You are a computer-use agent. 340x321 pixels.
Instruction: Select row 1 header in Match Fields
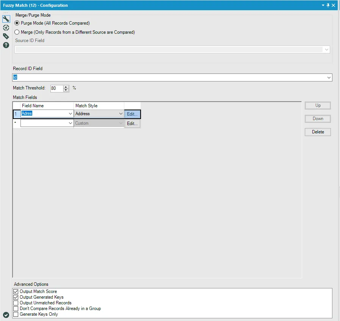[x=16, y=114]
